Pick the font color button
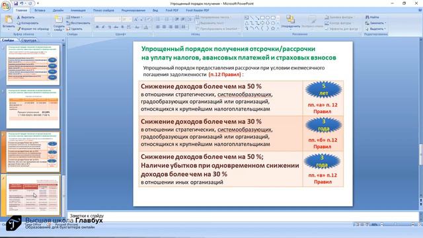Image resolution: width=423 pixels, height=238 pixels. tap(146, 27)
